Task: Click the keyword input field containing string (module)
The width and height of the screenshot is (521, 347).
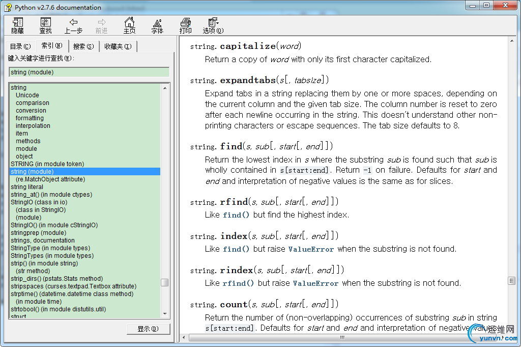Action: (89, 72)
